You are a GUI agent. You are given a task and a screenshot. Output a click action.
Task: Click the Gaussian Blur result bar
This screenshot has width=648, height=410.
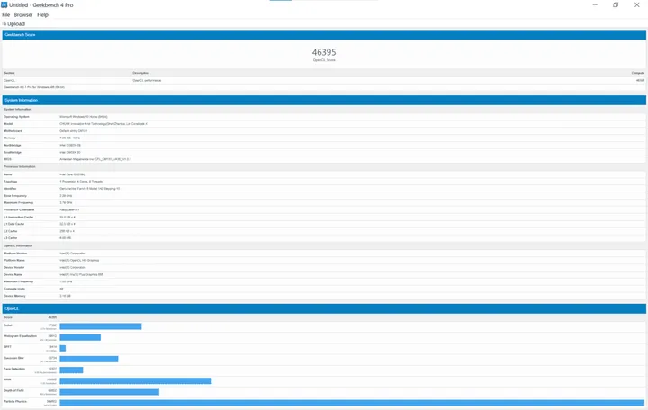coord(89,359)
